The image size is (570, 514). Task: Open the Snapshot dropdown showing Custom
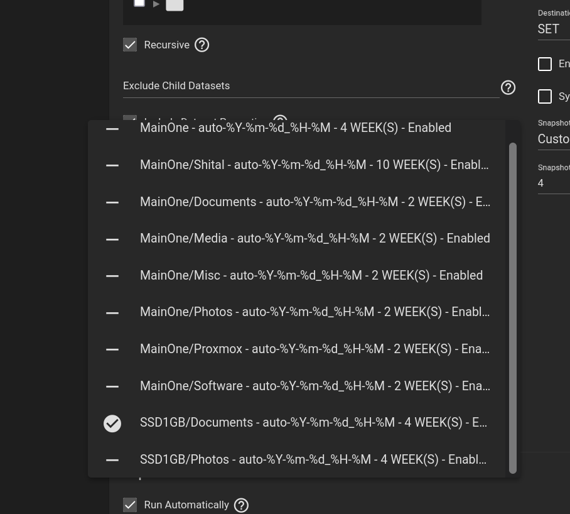(x=553, y=139)
